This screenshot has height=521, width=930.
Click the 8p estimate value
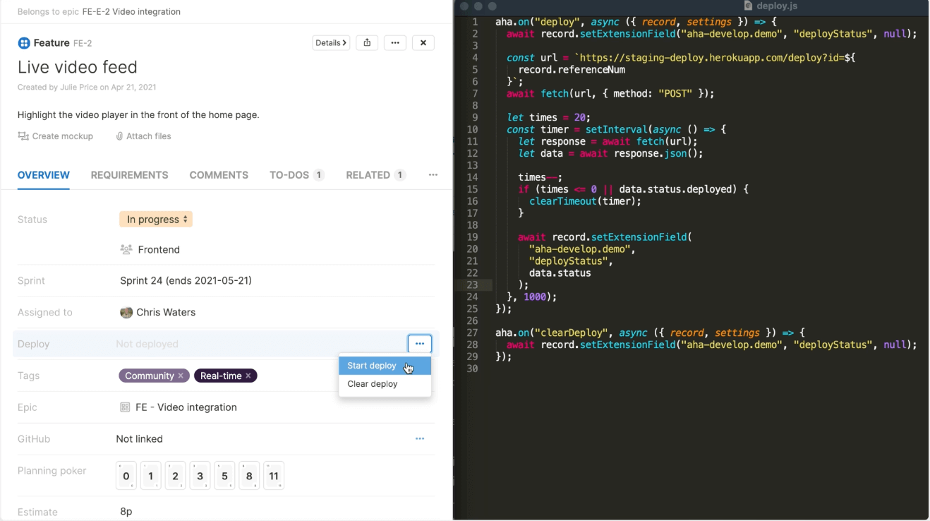click(126, 511)
